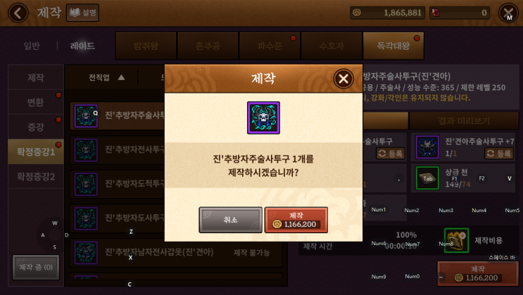Select the 레이드 category
The height and width of the screenshot is (295, 523).
coord(82,46)
